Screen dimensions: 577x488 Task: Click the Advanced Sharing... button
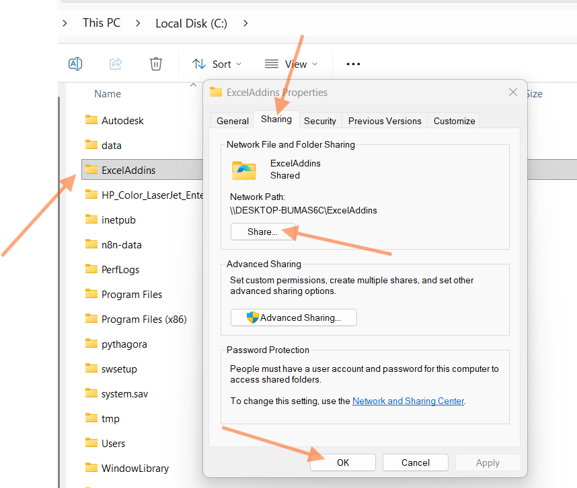click(294, 318)
